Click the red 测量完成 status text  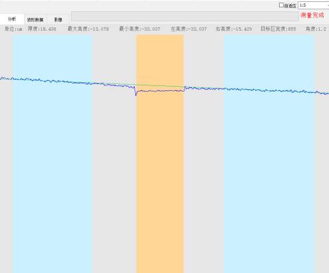pyautogui.click(x=312, y=15)
